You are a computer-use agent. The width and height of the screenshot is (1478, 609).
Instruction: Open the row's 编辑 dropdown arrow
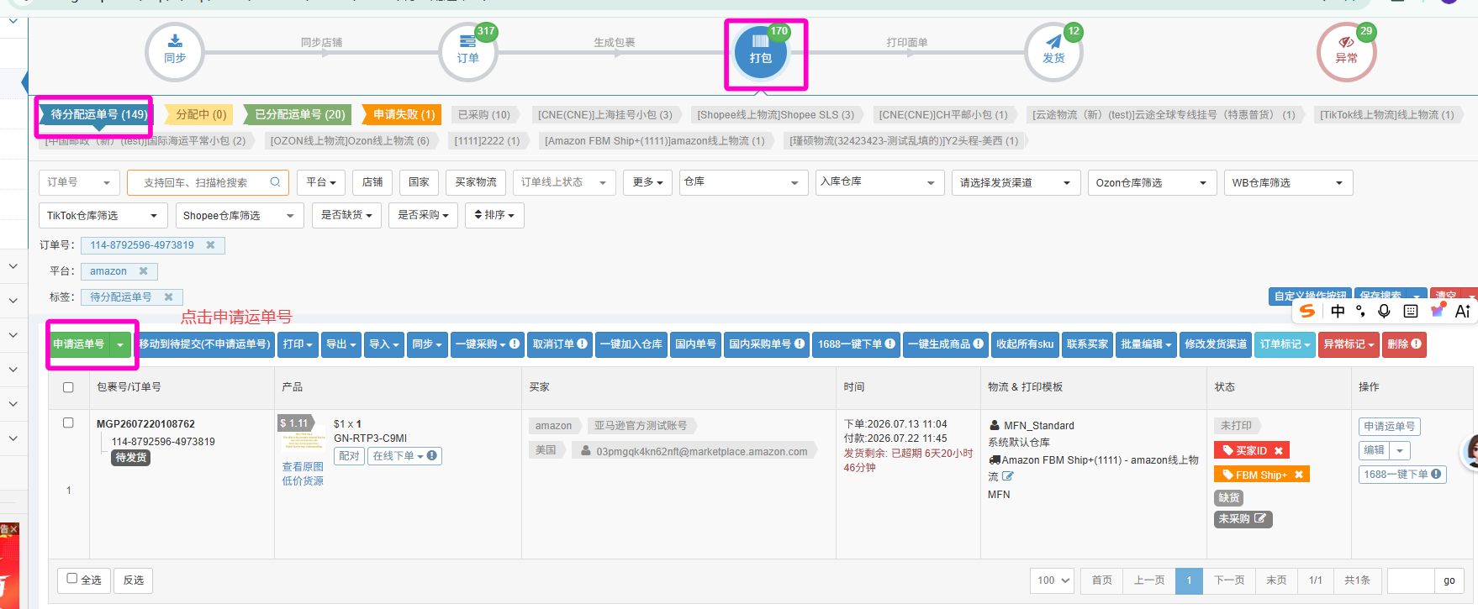1400,451
